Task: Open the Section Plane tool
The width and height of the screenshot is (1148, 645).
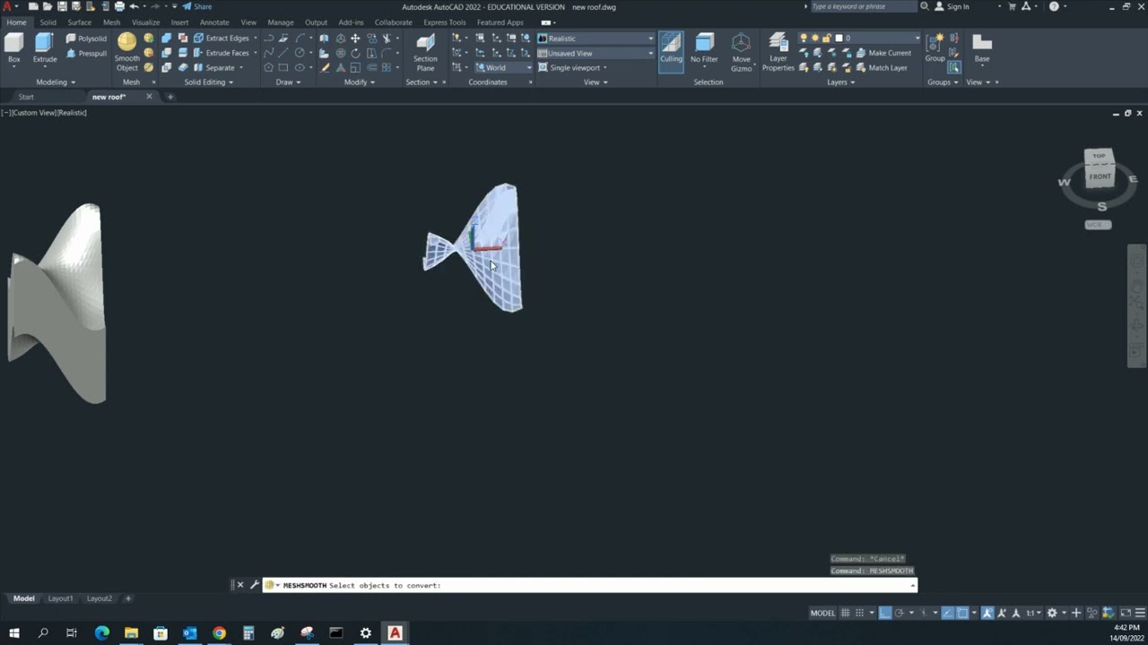Action: pyautogui.click(x=425, y=53)
